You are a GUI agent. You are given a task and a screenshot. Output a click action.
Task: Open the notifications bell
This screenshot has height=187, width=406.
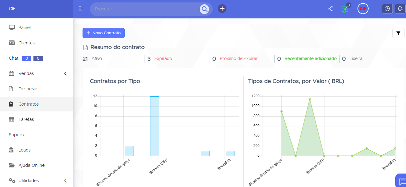pyautogui.click(x=400, y=9)
